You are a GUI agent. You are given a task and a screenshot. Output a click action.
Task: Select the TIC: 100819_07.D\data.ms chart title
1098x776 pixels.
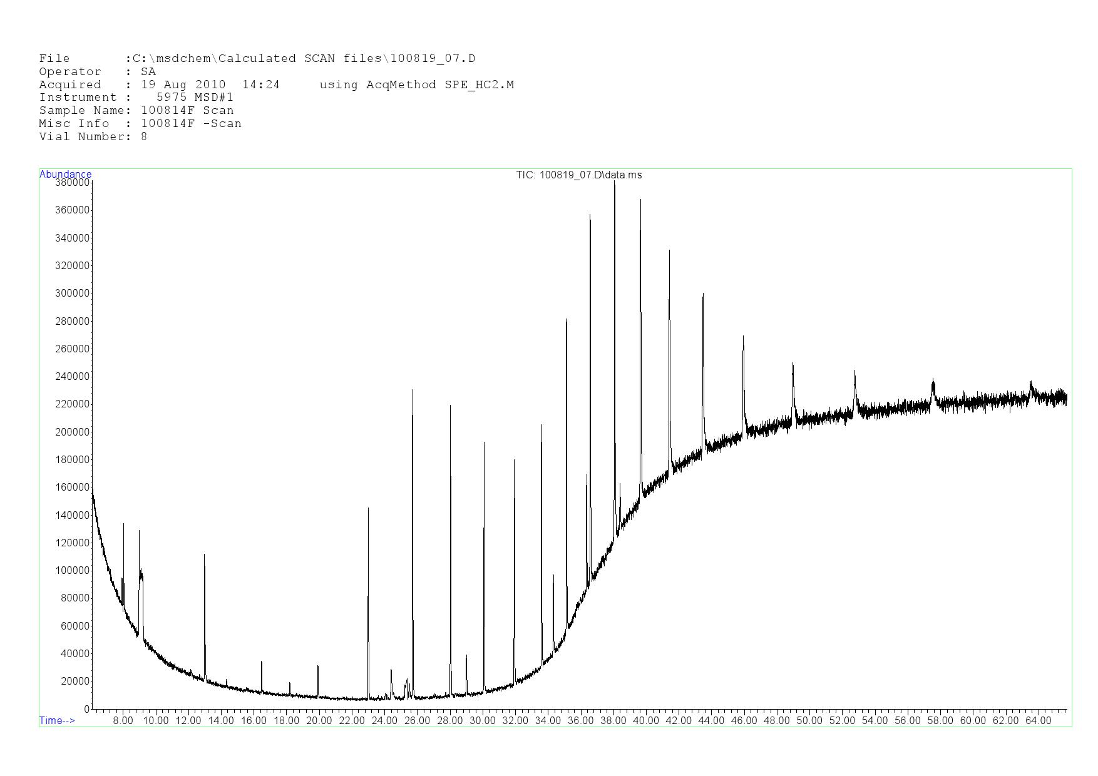click(x=578, y=175)
